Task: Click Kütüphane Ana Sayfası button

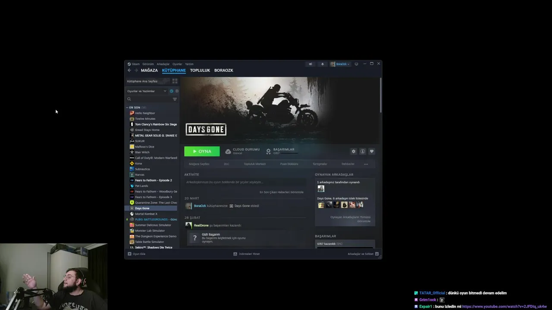Action: click(147, 81)
